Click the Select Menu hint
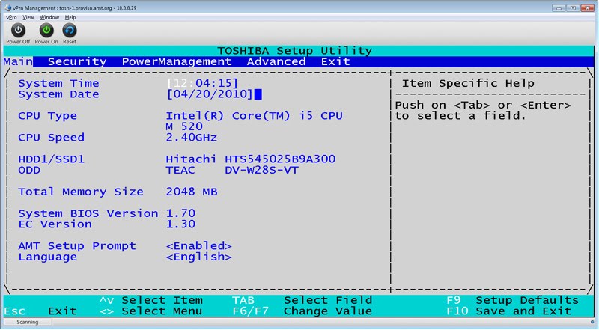Viewport: 599px width, 330px height. [x=151, y=311]
